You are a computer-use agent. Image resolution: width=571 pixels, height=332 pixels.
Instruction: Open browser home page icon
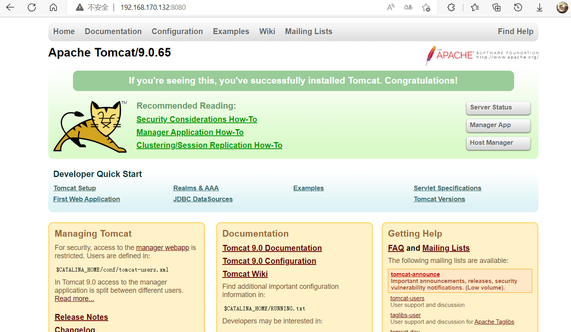(x=53, y=7)
